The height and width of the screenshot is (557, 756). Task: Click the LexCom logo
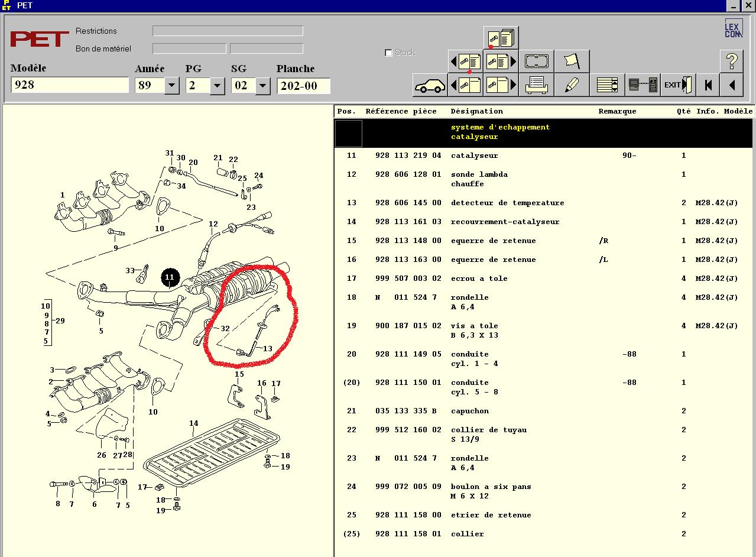coord(733,28)
